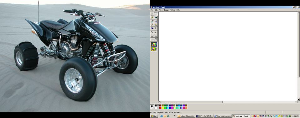Pick the cyan color swatch
This screenshot has height=118, width=300.
167,108
